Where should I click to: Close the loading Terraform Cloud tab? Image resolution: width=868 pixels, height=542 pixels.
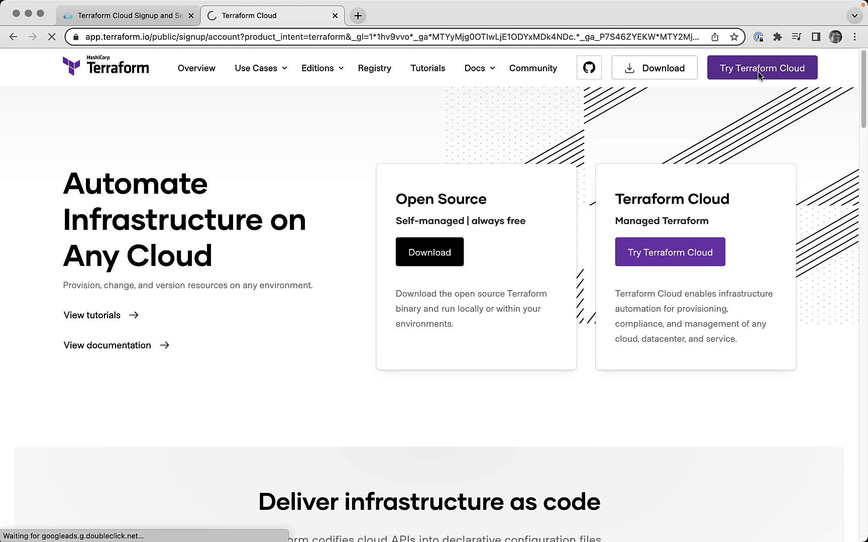pyautogui.click(x=335, y=16)
